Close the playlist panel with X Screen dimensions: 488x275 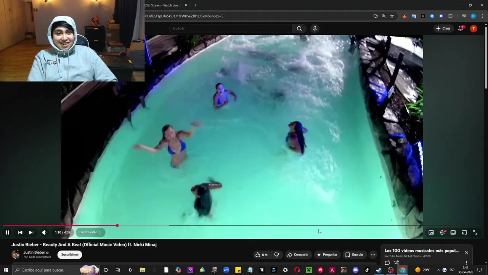point(466,253)
